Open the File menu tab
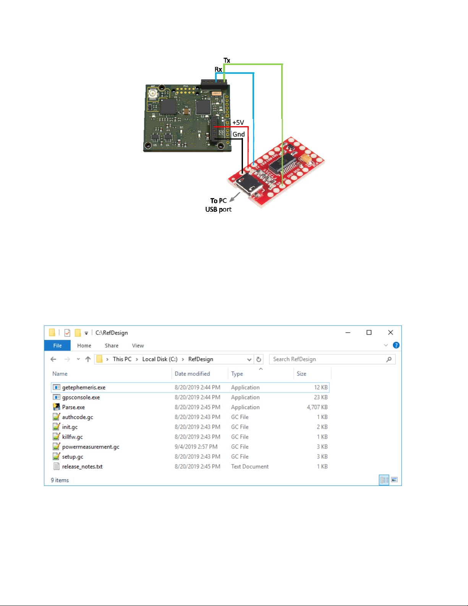This screenshot has width=468, height=606. (x=57, y=346)
